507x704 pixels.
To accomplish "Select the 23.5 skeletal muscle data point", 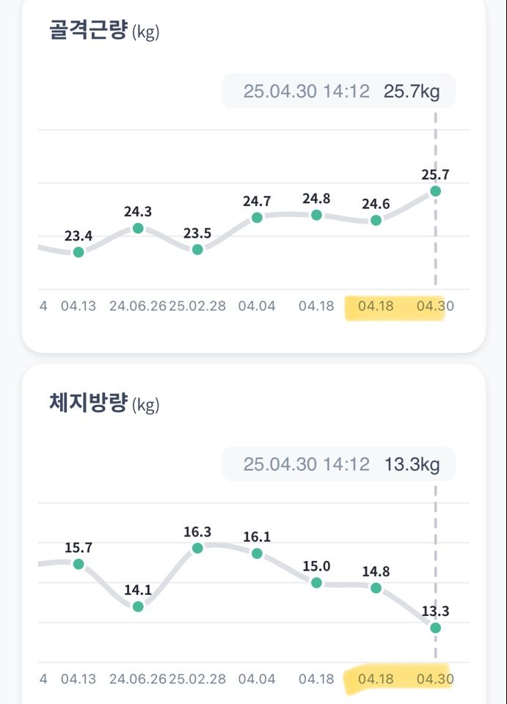I will click(197, 249).
